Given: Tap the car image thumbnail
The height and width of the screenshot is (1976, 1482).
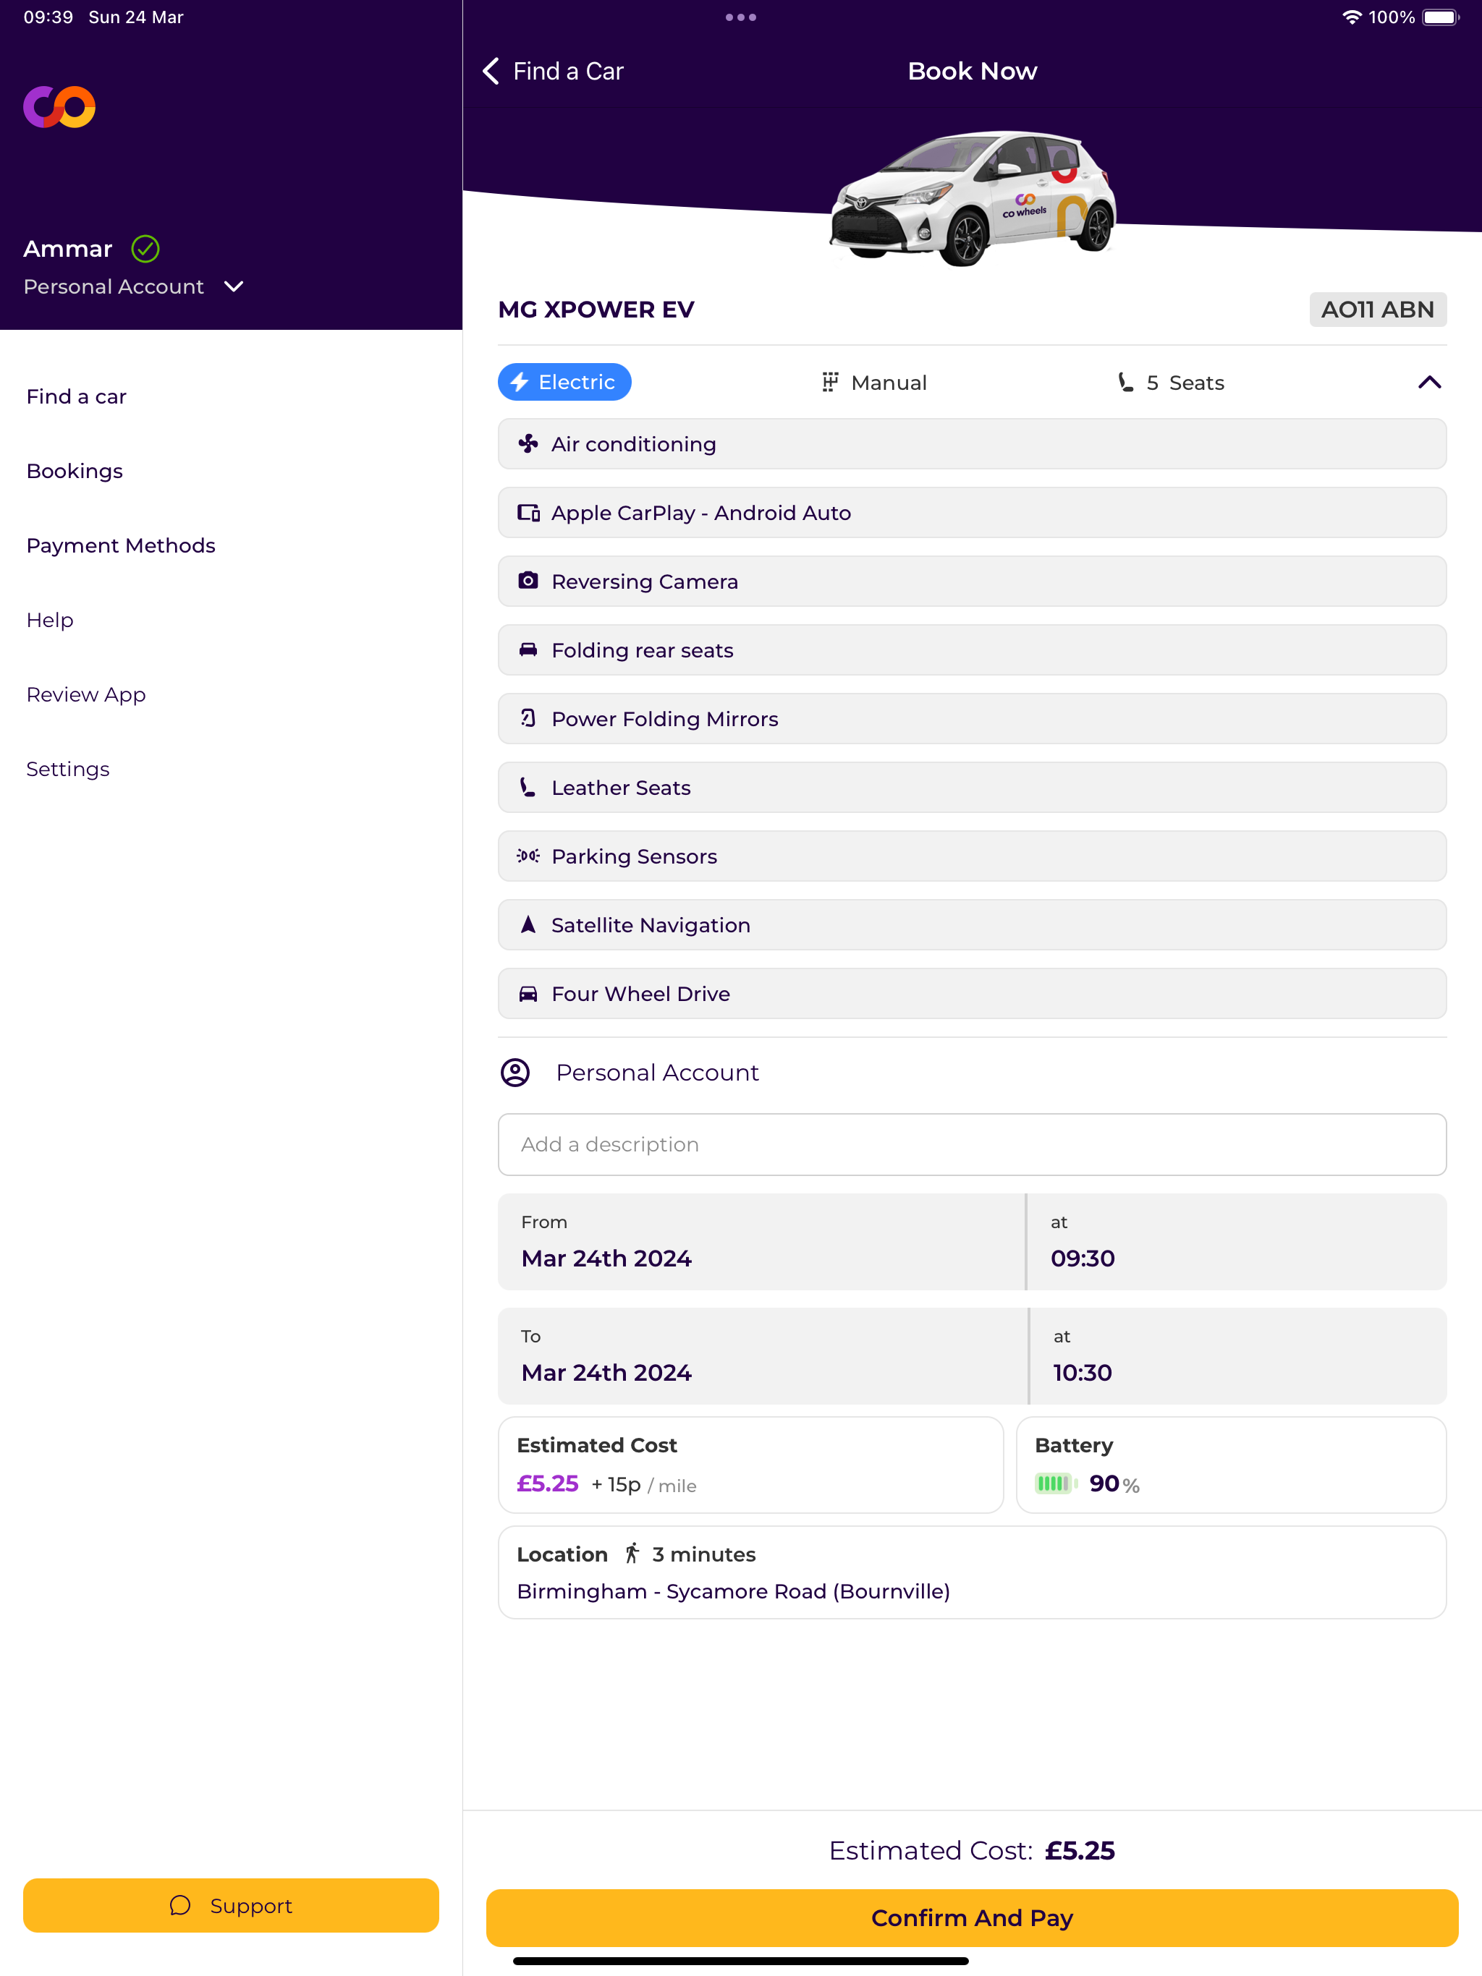Looking at the screenshot, I should click(x=973, y=198).
